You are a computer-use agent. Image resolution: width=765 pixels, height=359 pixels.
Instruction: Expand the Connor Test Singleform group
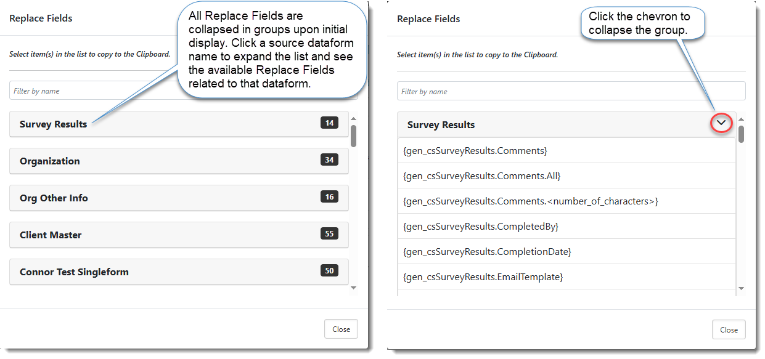74,272
